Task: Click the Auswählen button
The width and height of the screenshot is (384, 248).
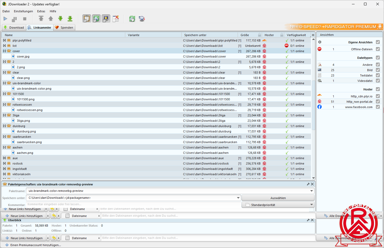Action: 278,198
